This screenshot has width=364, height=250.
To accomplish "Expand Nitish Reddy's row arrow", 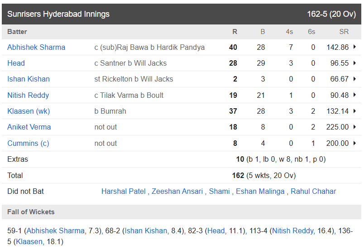I will coord(354,95).
